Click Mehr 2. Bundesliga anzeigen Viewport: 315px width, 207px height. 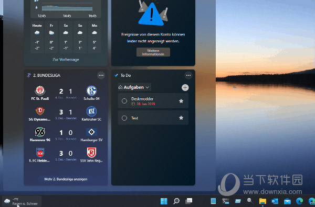point(66,179)
